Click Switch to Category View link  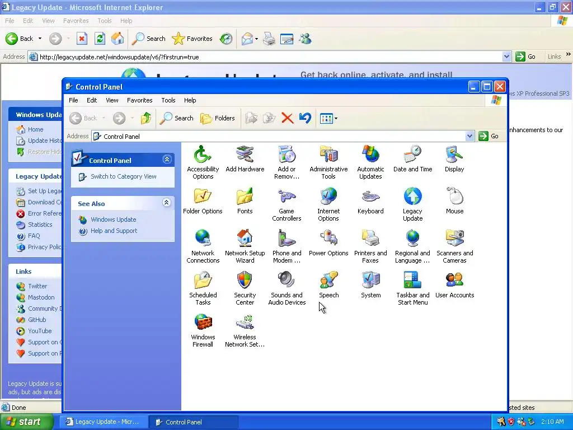coord(124,176)
